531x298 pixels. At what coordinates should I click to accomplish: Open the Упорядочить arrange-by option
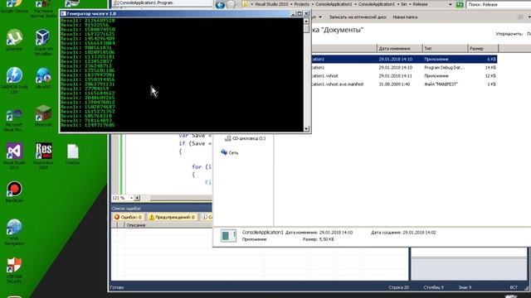(509, 34)
